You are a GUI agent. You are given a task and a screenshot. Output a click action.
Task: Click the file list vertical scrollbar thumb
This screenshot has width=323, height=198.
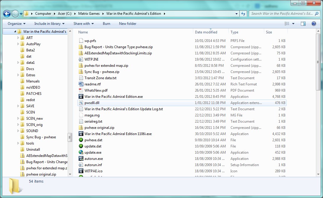coord(318,62)
